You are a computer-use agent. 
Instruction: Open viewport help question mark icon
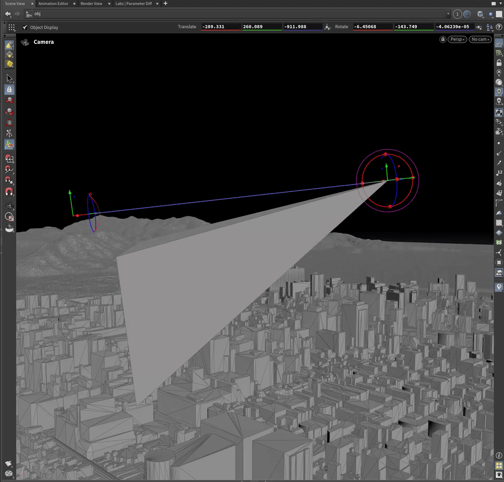click(x=499, y=27)
